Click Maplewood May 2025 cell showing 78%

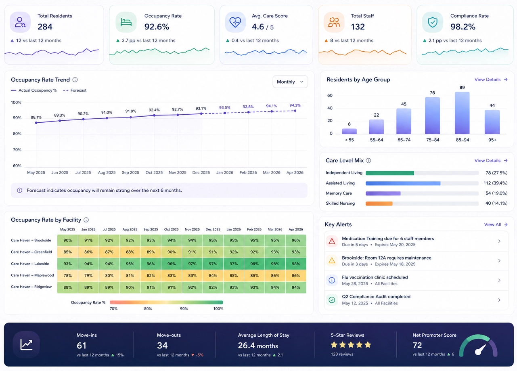click(68, 275)
